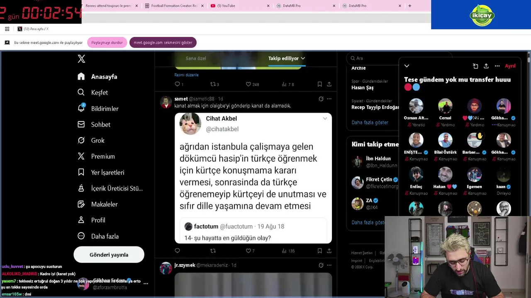This screenshot has height=298, width=531.
Task: Ask Grok about samet's tweet
Action: tap(321, 99)
